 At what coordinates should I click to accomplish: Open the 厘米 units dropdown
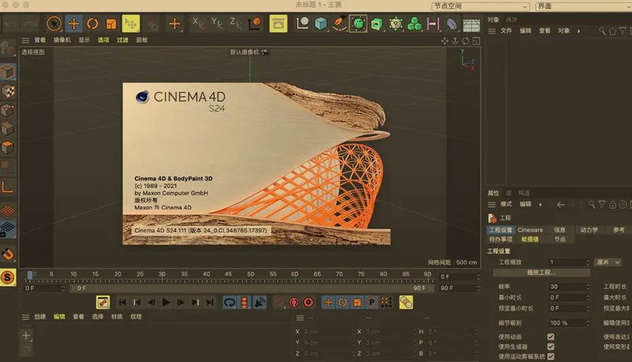(x=608, y=263)
